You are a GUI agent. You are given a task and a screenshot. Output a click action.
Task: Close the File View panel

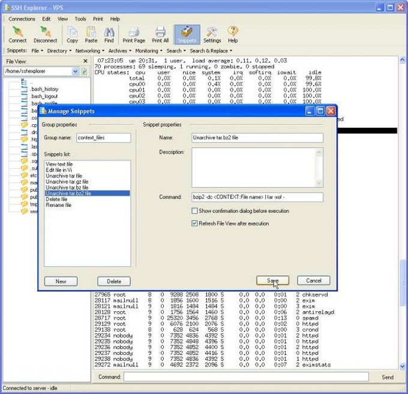point(85,61)
